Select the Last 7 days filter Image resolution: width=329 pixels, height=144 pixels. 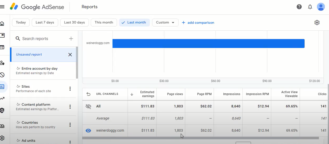pyautogui.click(x=45, y=22)
